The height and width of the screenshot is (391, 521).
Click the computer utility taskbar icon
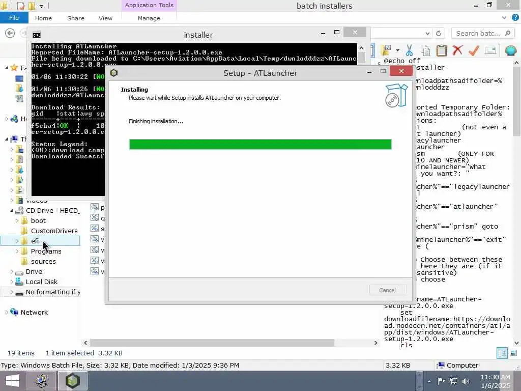(41, 381)
